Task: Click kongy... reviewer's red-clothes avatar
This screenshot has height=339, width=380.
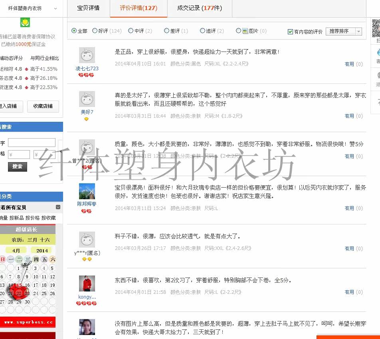Action: (x=87, y=283)
